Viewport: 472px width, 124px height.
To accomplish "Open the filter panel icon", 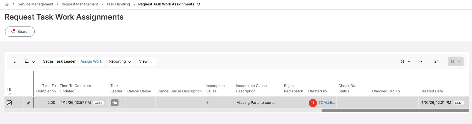I will 15,61.
